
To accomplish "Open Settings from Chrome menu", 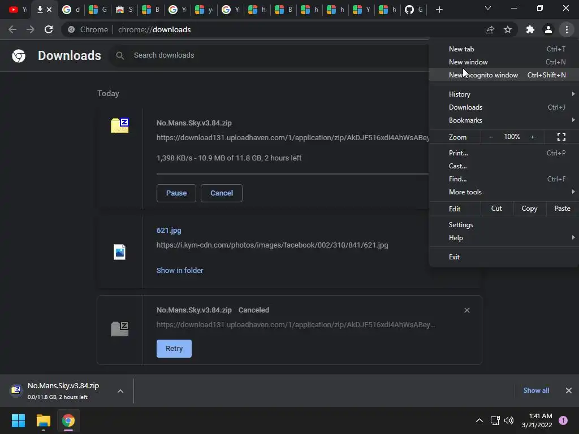I will tap(504, 225).
